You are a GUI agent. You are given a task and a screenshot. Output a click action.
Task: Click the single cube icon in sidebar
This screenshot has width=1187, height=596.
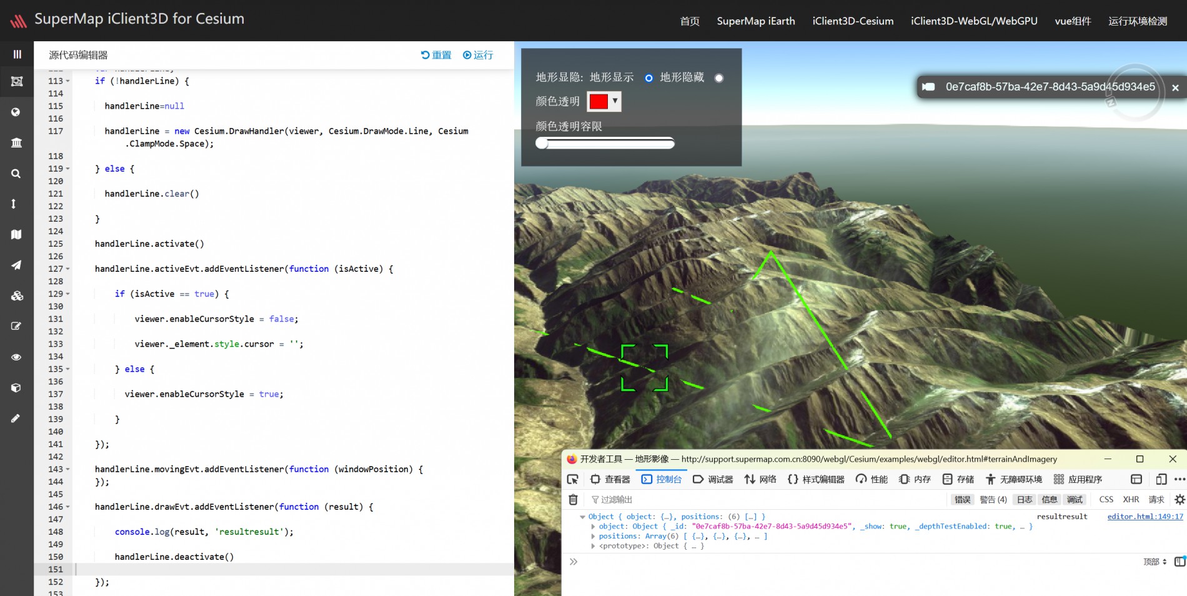16,387
